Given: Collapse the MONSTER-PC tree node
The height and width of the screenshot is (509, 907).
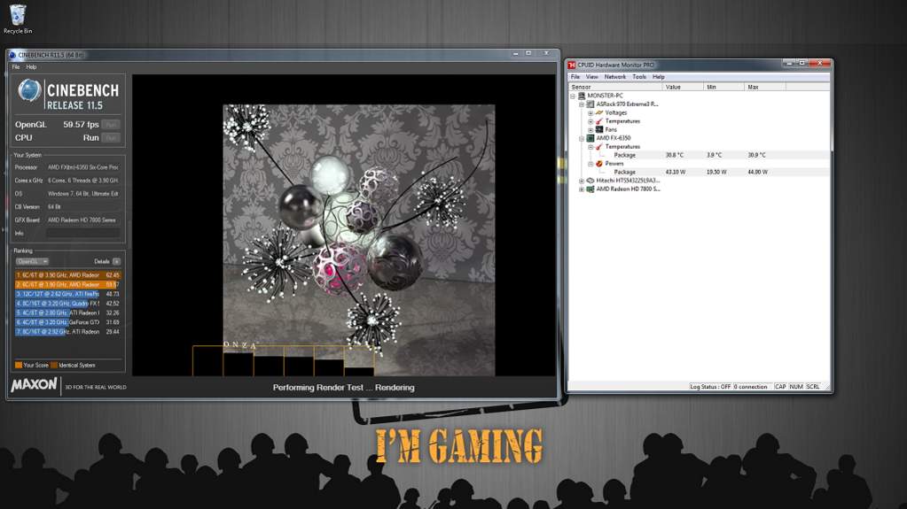Looking at the screenshot, I should pyautogui.click(x=573, y=96).
